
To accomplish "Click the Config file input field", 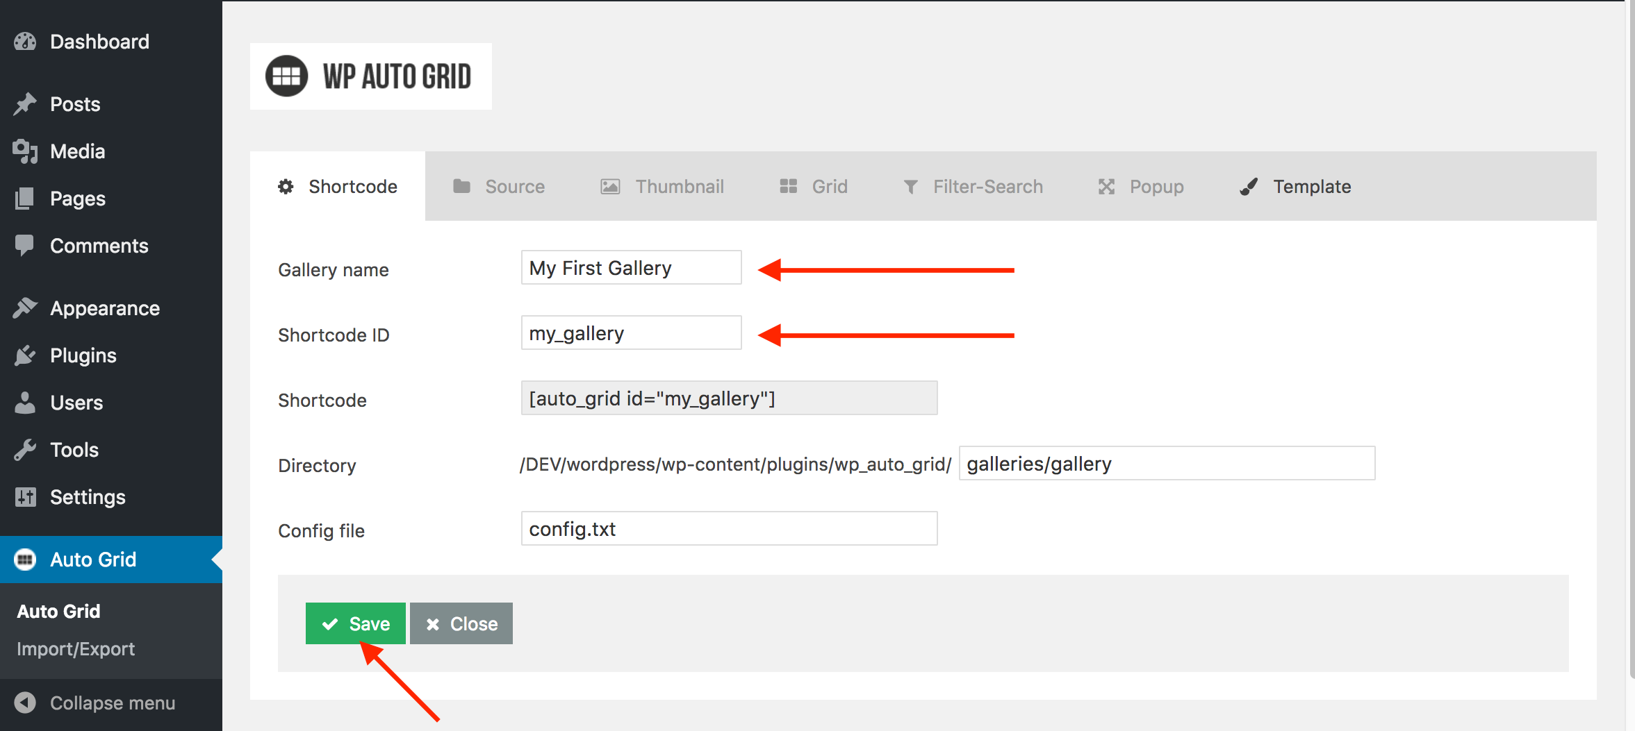I will click(730, 528).
